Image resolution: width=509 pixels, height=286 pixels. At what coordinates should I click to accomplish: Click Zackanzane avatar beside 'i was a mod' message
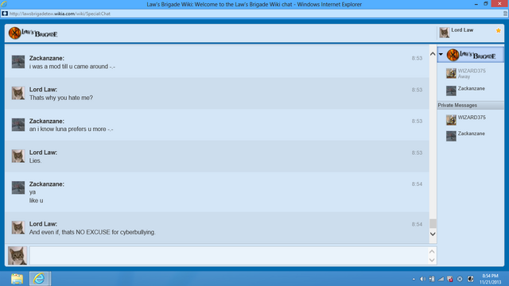(18, 62)
